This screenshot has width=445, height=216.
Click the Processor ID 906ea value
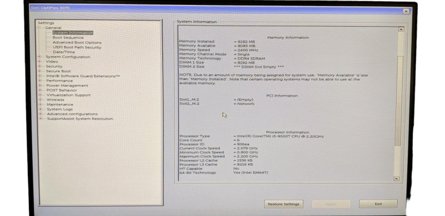(241, 144)
